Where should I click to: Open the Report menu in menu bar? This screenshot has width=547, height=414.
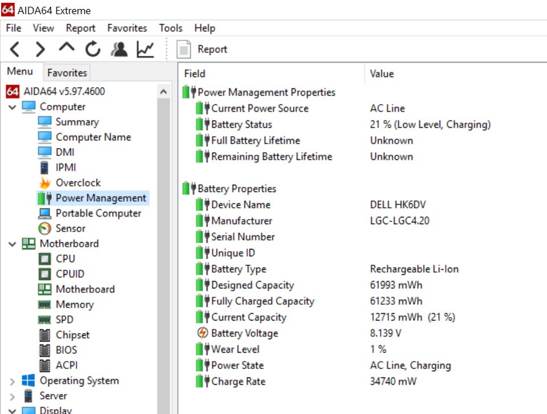coord(80,28)
